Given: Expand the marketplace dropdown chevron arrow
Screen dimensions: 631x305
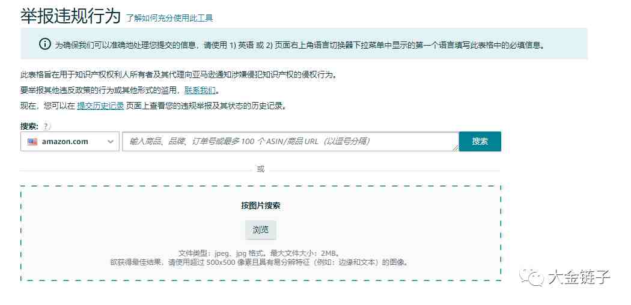Looking at the screenshot, I should tap(111, 142).
